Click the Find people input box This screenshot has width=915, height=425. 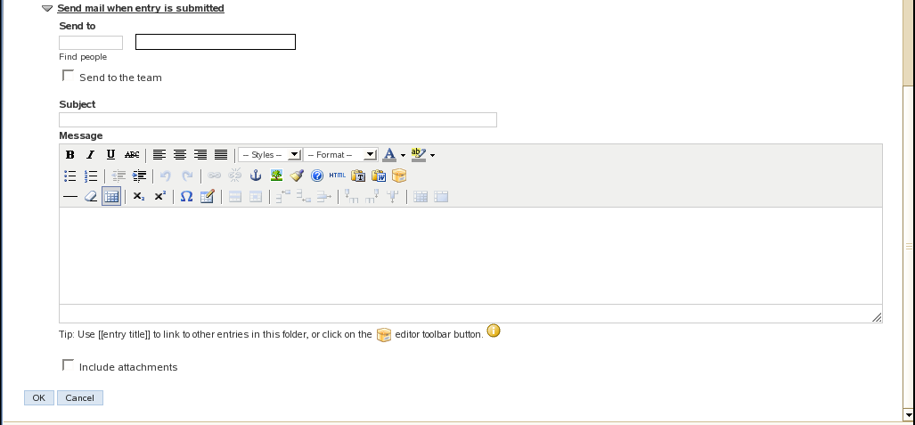91,43
